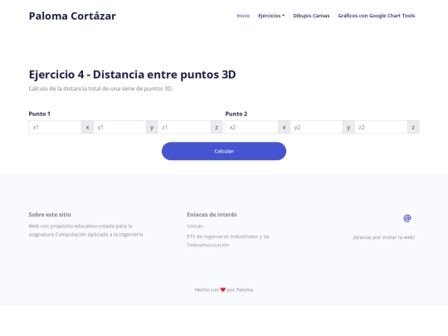This screenshot has width=448, height=336.
Task: Open the Unican link in footer
Action: pos(195,226)
